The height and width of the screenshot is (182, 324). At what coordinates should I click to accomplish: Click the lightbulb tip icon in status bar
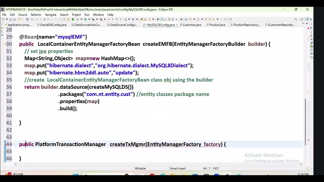tap(308, 169)
